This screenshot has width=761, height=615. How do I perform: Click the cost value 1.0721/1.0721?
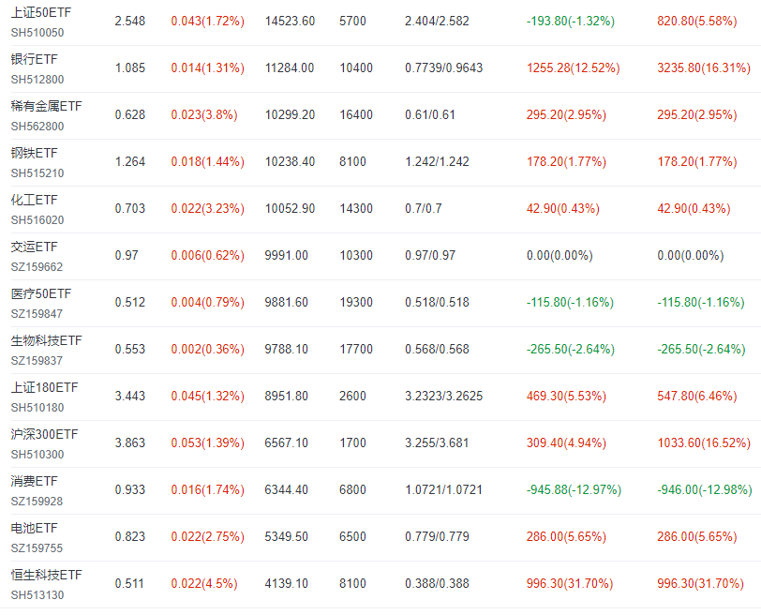click(444, 489)
